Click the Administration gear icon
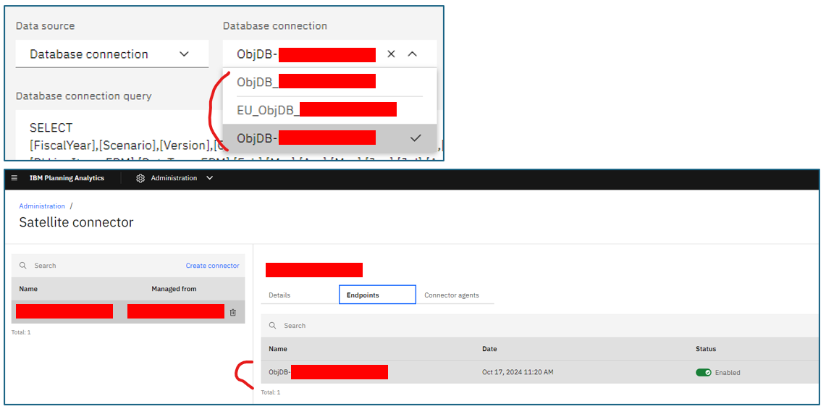Viewport: 826px width, 409px height. pyautogui.click(x=140, y=178)
